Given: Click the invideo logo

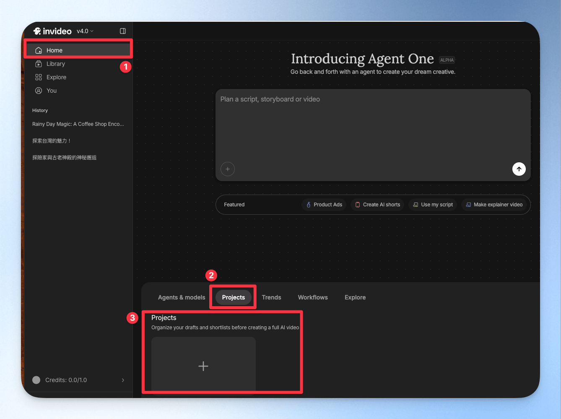Looking at the screenshot, I should point(52,31).
